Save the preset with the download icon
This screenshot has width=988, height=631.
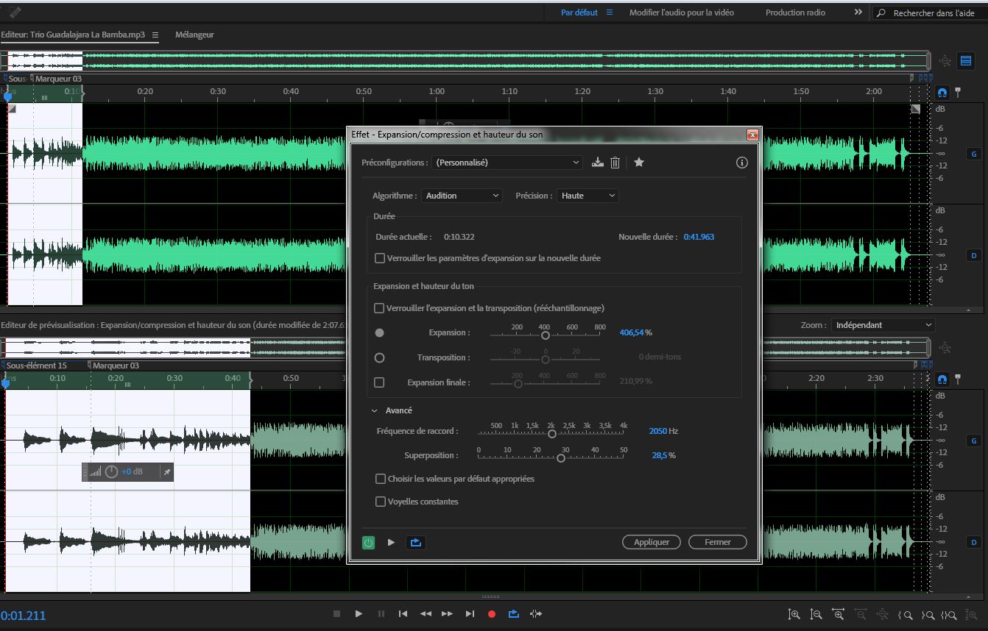click(598, 163)
